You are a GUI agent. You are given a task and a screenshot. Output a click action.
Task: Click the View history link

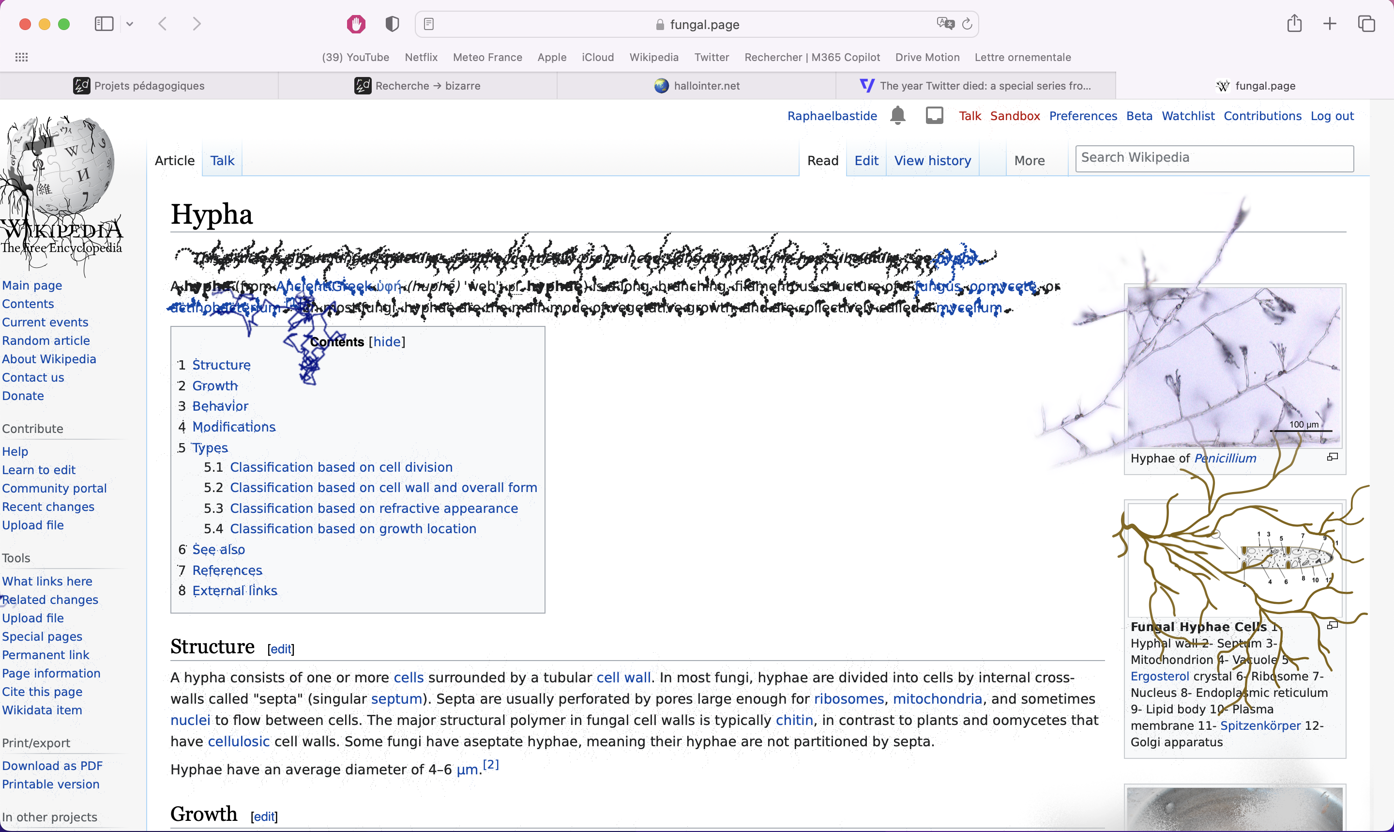pos(932,161)
